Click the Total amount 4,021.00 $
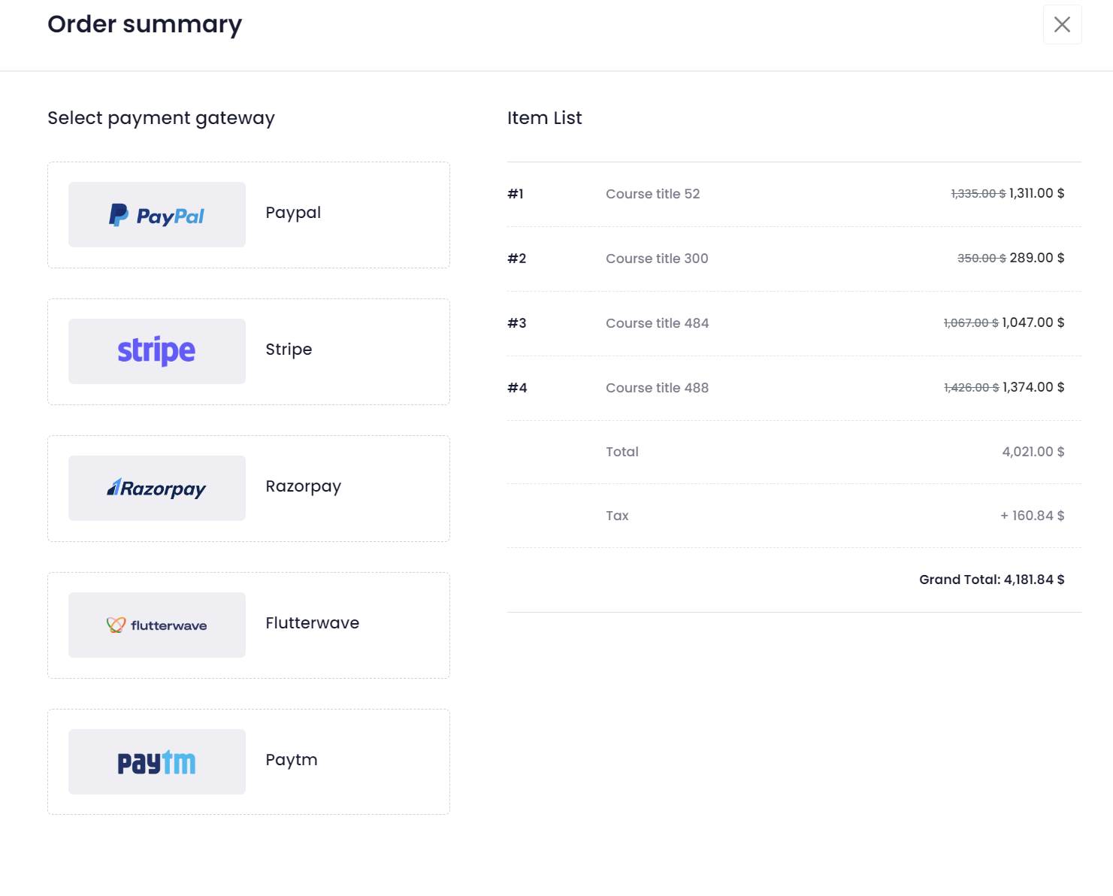Image resolution: width=1113 pixels, height=896 pixels. (x=1033, y=452)
